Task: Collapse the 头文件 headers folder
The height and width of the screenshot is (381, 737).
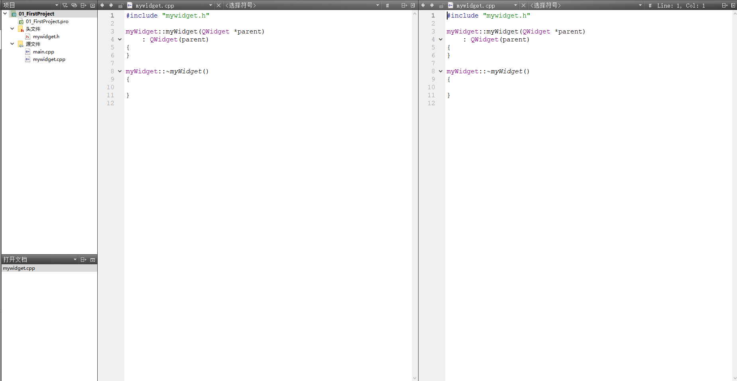Action: click(12, 29)
